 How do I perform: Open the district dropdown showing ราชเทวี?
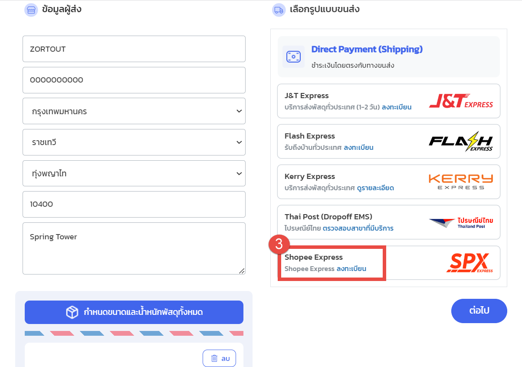(134, 142)
